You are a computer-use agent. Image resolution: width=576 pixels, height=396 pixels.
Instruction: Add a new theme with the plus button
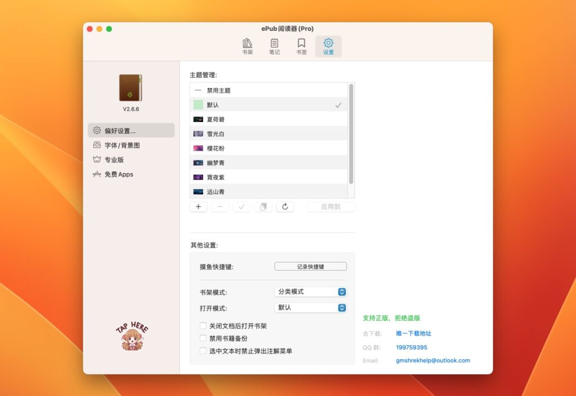[x=198, y=206]
